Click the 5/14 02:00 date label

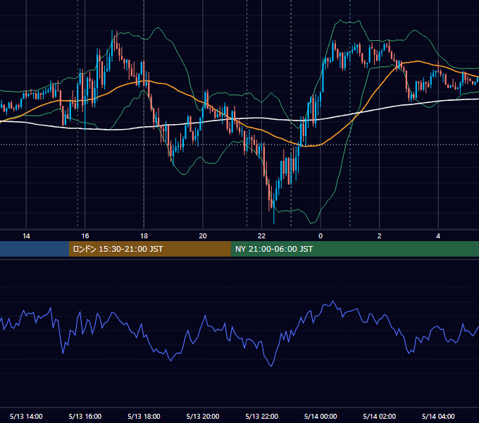[x=380, y=416]
